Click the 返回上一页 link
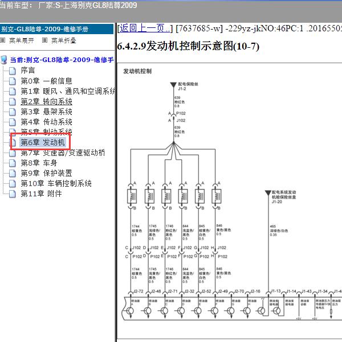 click(145, 28)
